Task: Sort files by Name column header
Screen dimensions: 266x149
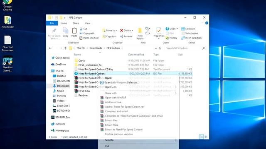Action: point(77,55)
